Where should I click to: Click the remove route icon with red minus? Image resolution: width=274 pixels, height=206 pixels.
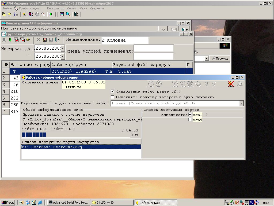(x=22, y=40)
